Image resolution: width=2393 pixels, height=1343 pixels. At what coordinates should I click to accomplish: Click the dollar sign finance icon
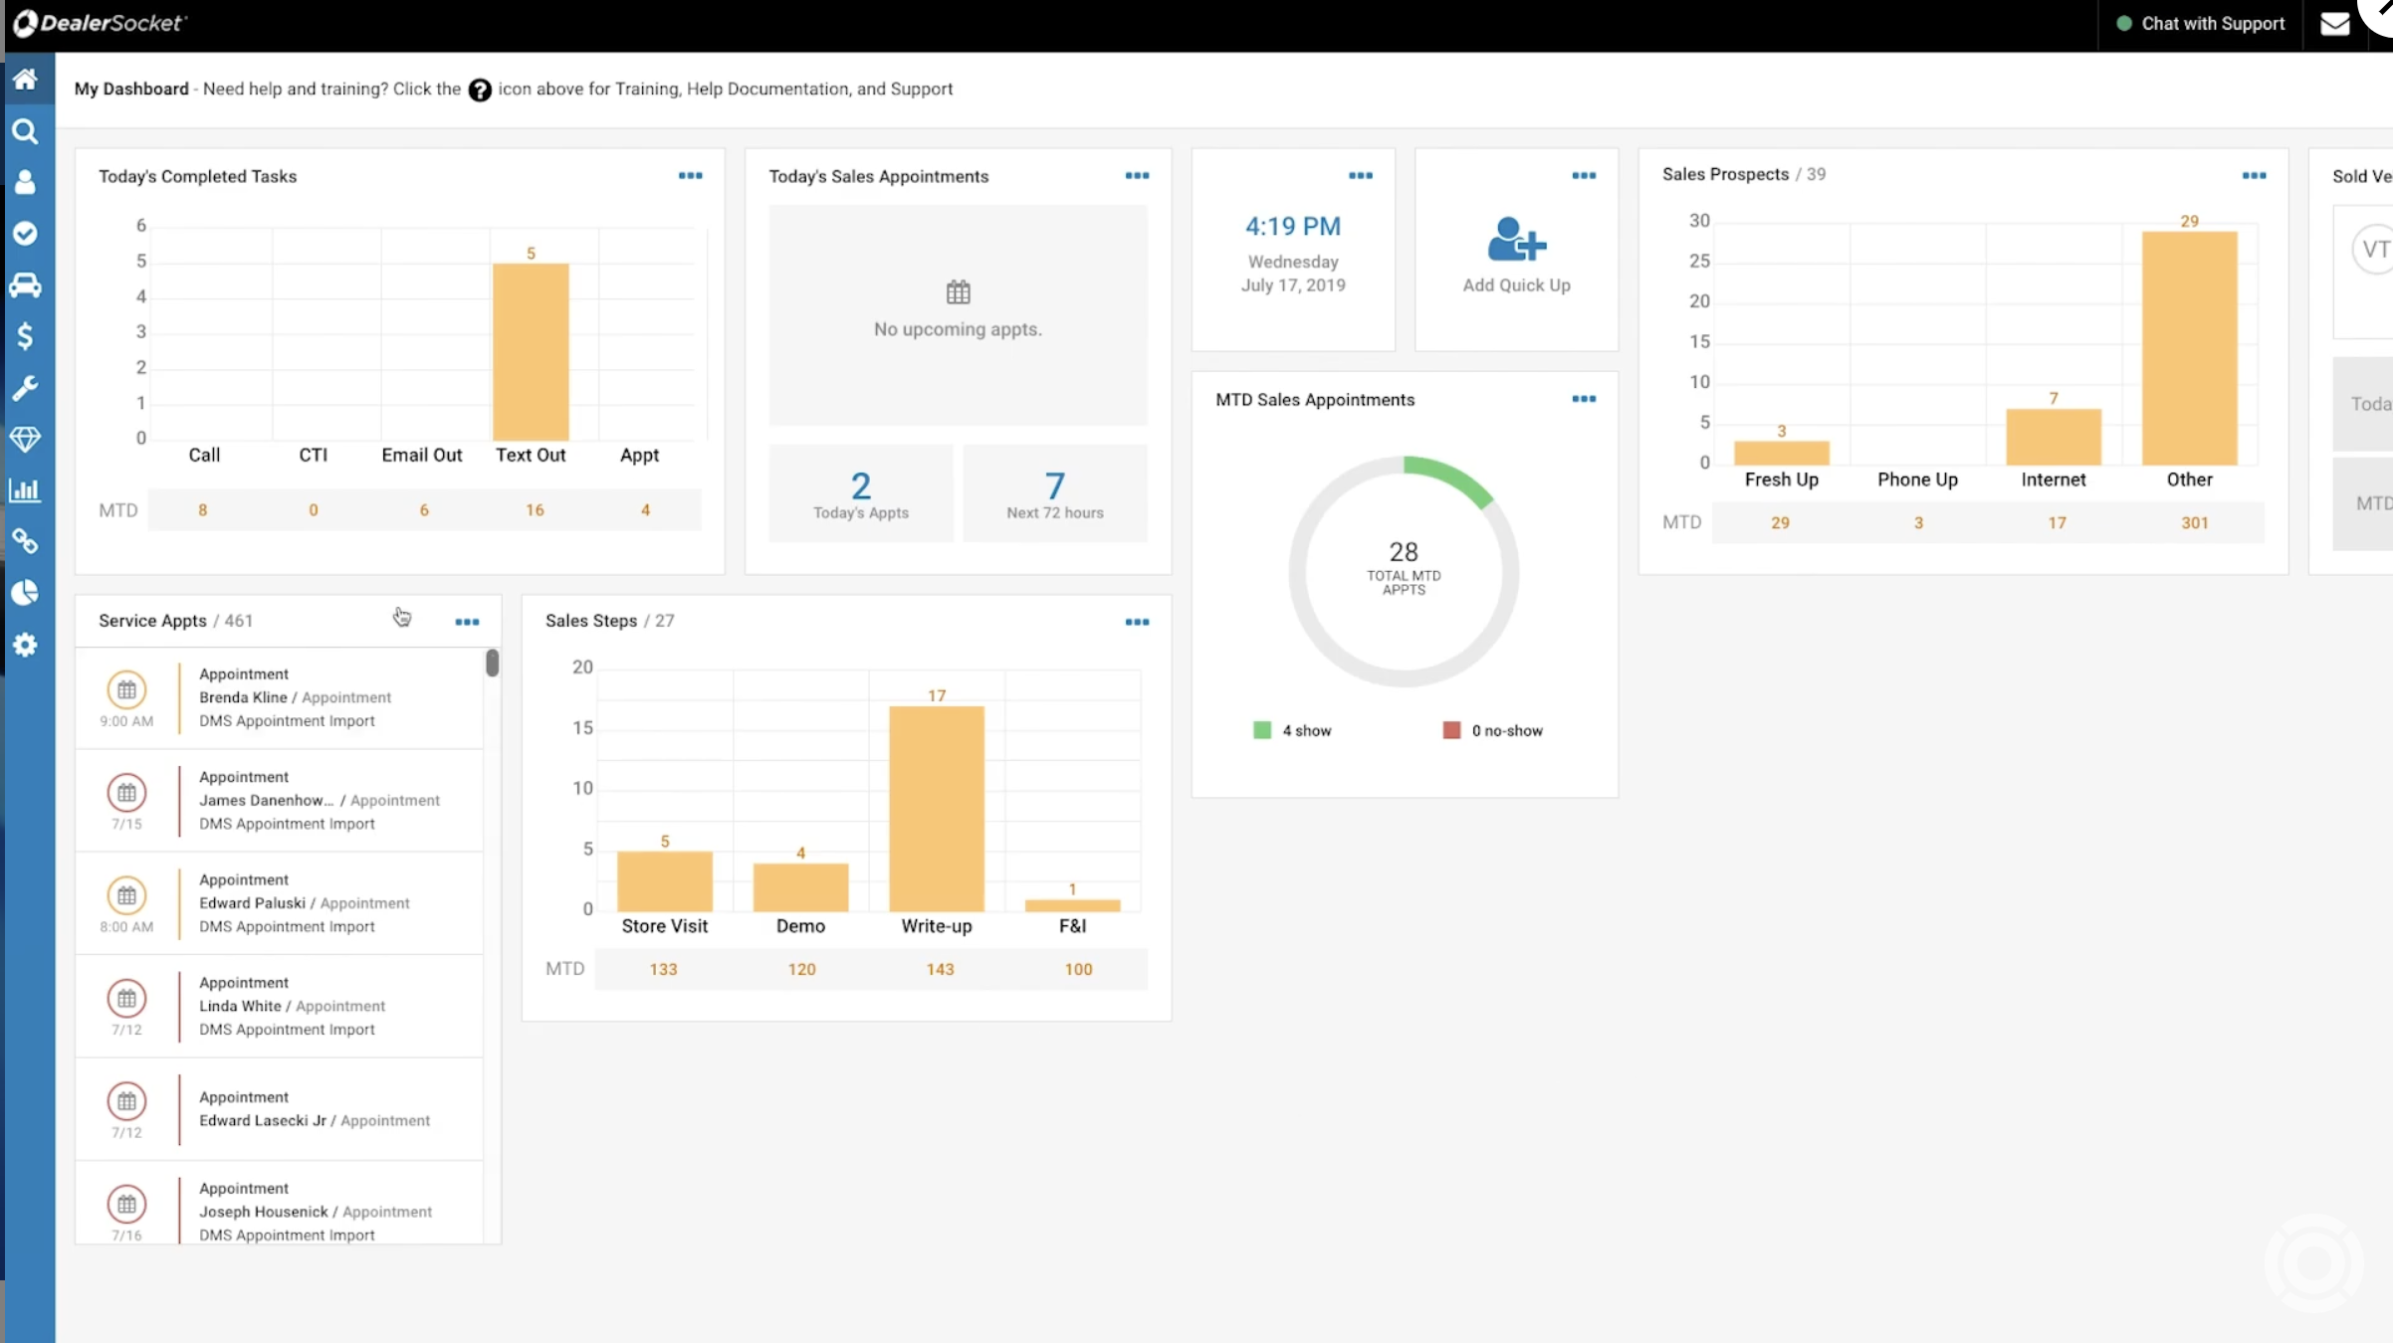(x=26, y=336)
